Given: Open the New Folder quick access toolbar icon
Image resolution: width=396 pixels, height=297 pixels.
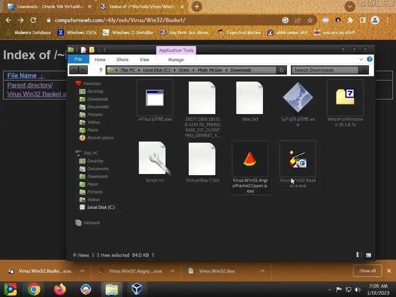Looking at the screenshot, I should [92, 50].
